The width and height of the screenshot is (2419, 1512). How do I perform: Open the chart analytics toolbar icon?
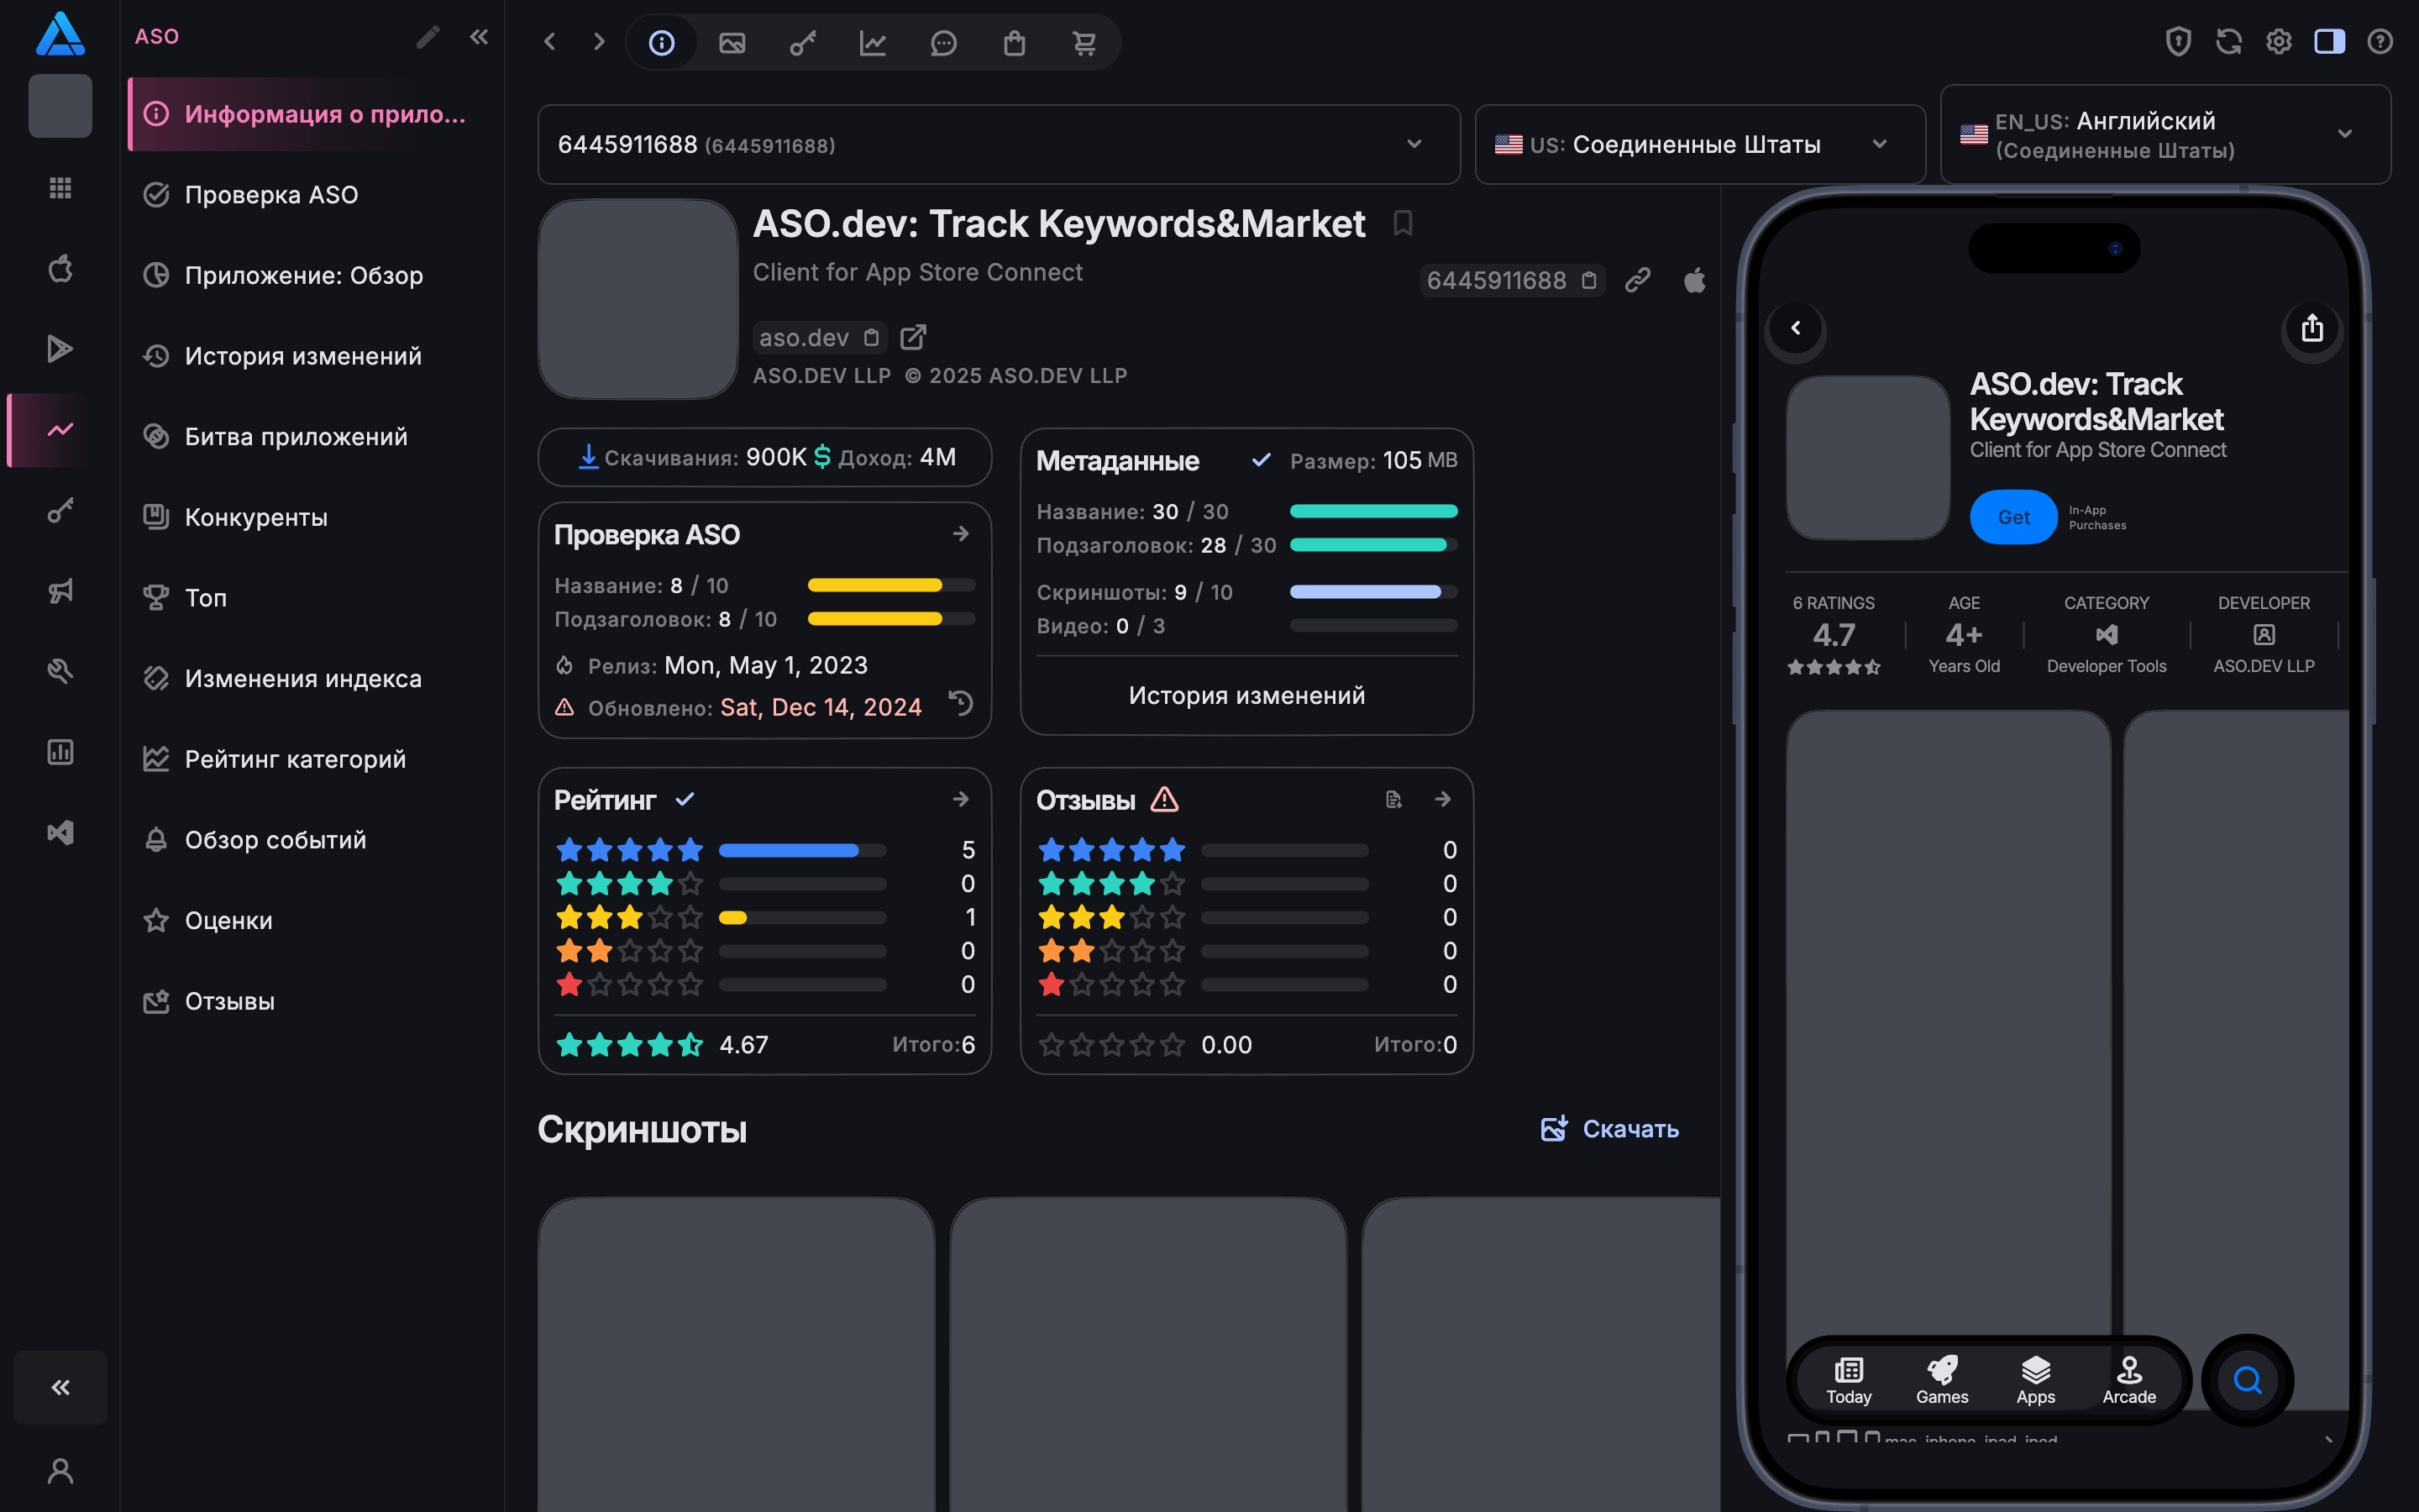click(873, 42)
